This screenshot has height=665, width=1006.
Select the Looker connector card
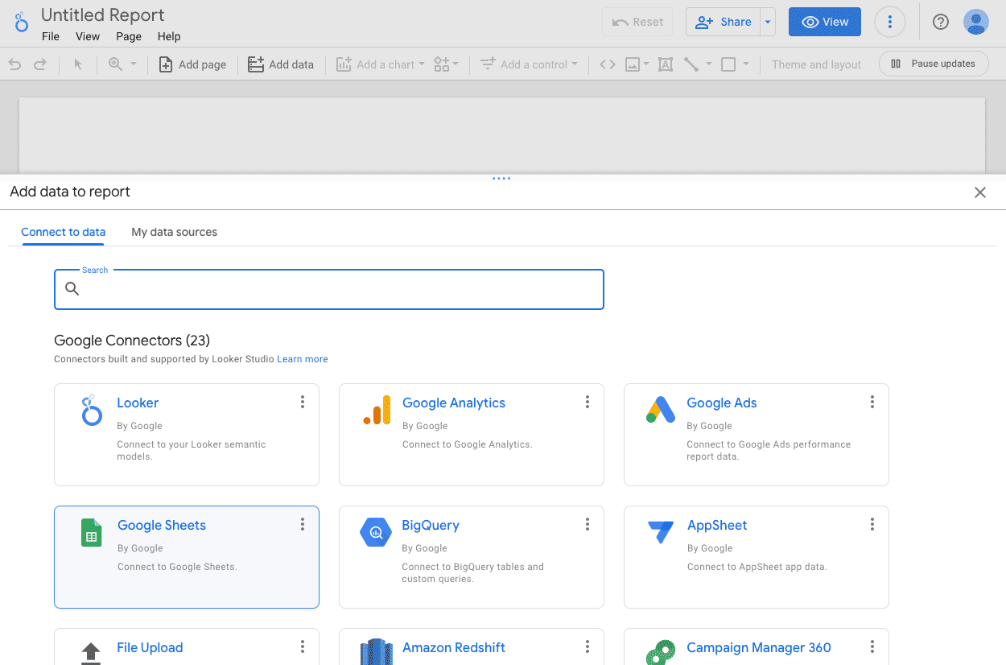[x=187, y=435]
